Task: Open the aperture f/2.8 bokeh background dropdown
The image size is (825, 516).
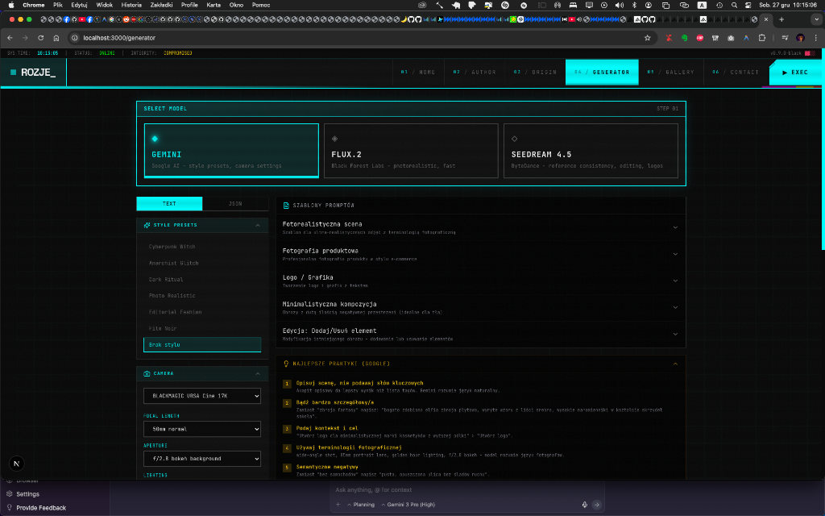Action: point(202,459)
